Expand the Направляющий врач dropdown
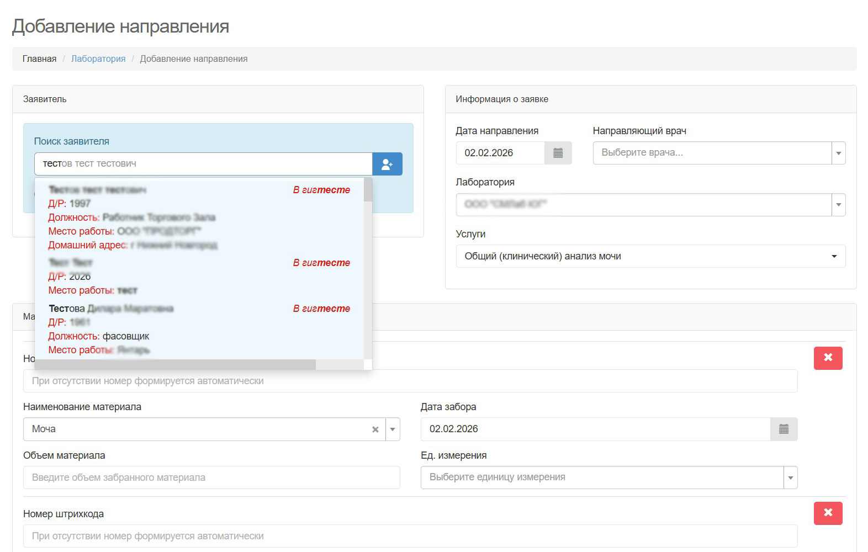 pos(838,153)
